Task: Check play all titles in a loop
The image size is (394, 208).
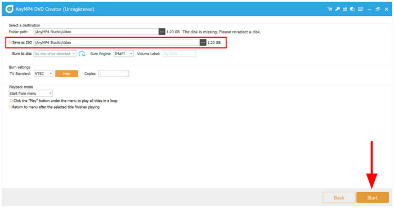Action: [11, 100]
